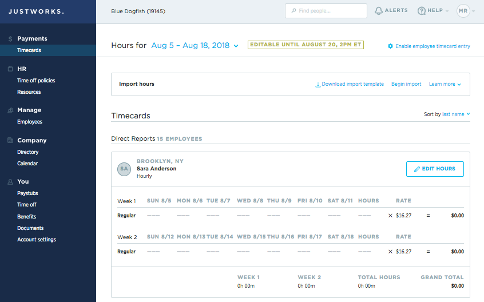Click Week 1 Regular SUN 8/5 hours cell
The image size is (484, 302).
pos(153,216)
